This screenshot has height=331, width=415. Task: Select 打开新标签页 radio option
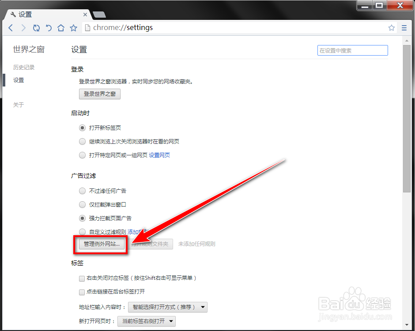pos(82,128)
